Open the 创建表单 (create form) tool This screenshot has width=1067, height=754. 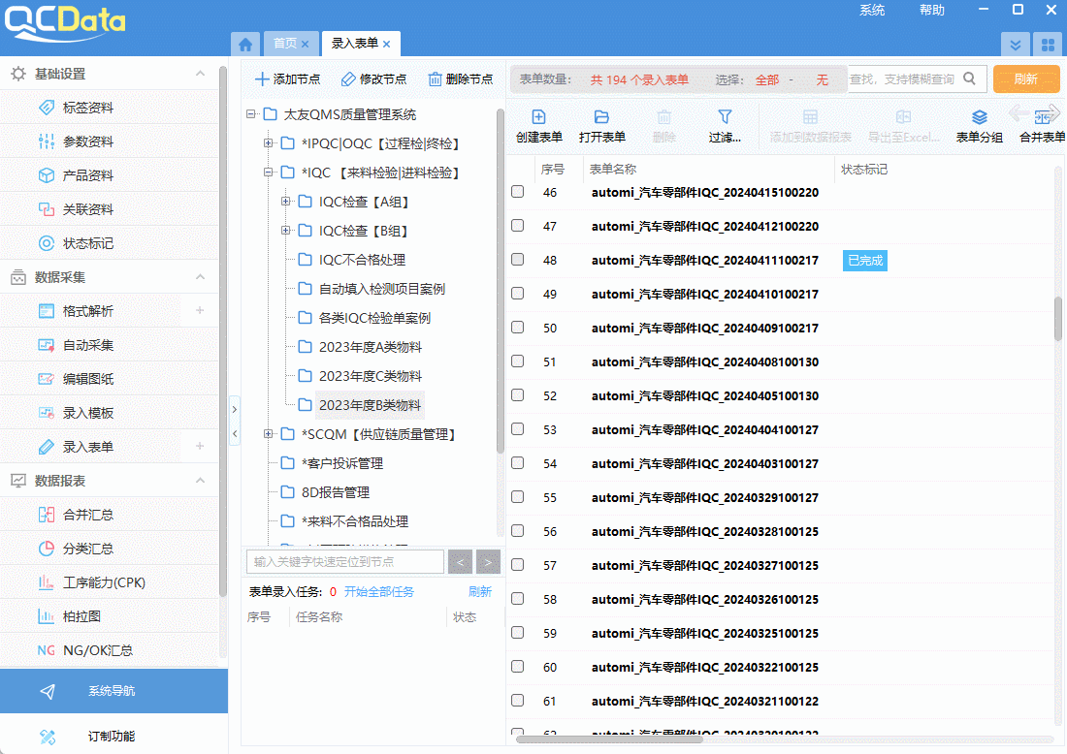[x=539, y=126]
